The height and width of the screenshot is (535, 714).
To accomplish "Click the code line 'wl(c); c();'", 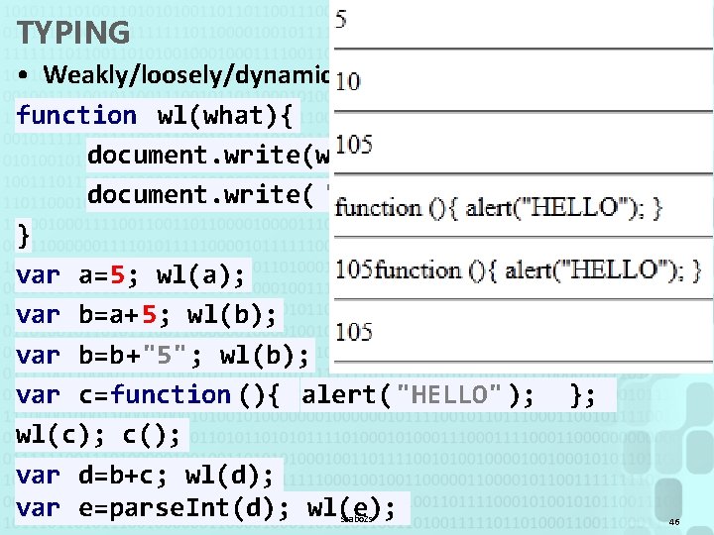I will click(x=98, y=435).
